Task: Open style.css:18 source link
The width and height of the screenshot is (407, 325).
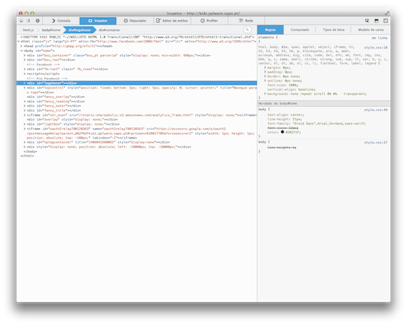Action: click(376, 47)
